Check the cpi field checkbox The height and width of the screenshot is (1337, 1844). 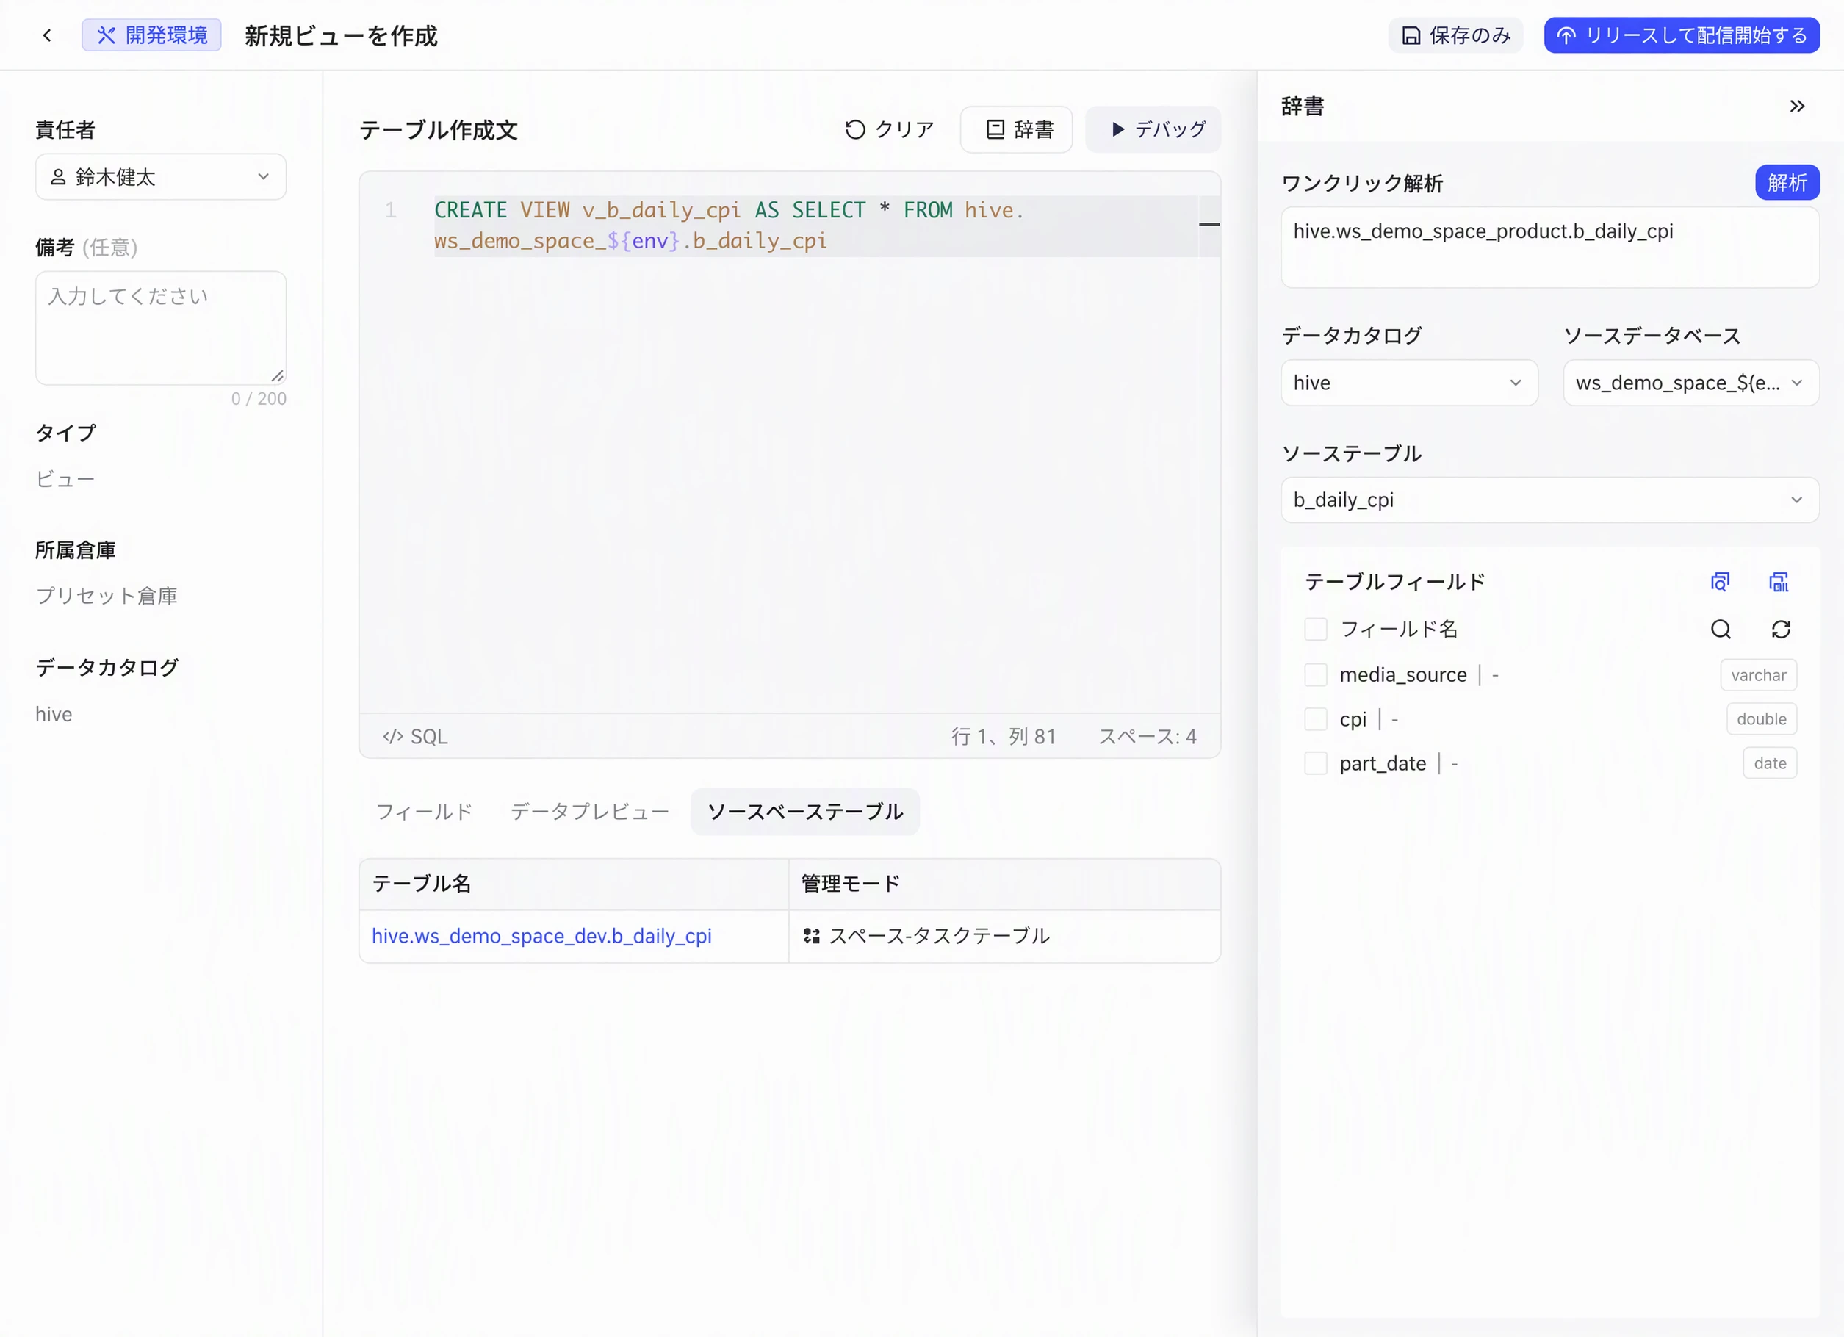(x=1316, y=719)
